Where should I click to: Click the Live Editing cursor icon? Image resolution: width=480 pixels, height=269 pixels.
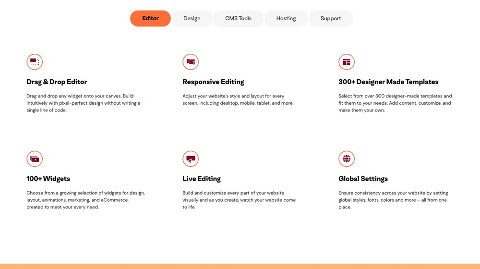pos(191,159)
